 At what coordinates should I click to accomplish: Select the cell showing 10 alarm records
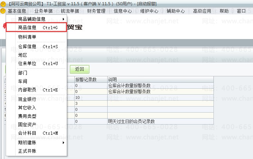tap(91, 97)
